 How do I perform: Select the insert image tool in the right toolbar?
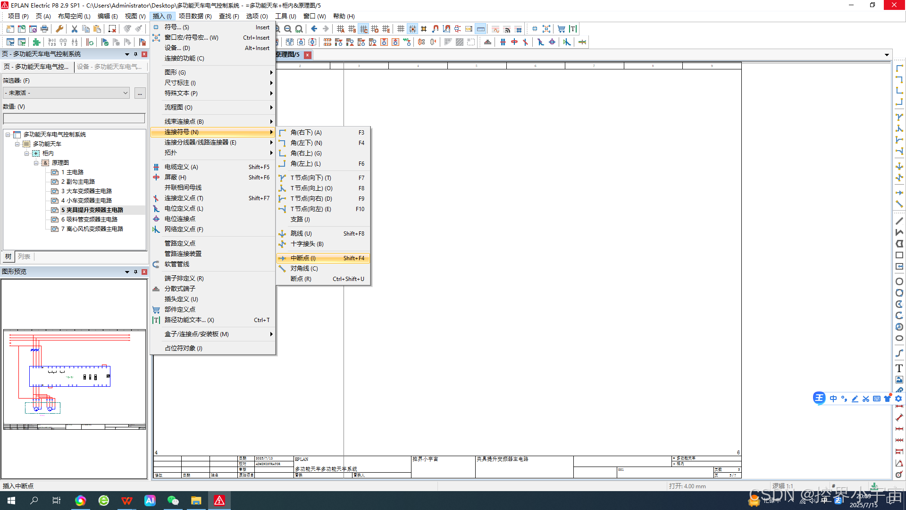click(x=899, y=380)
